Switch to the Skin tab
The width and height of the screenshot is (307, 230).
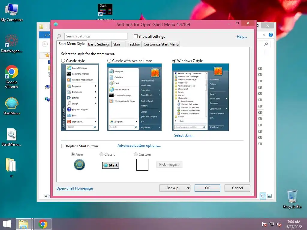(119, 44)
